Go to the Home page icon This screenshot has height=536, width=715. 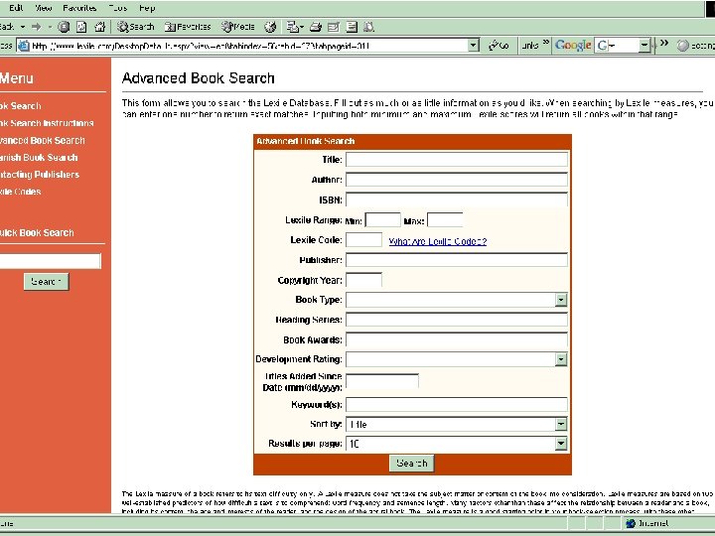pyautogui.click(x=99, y=28)
